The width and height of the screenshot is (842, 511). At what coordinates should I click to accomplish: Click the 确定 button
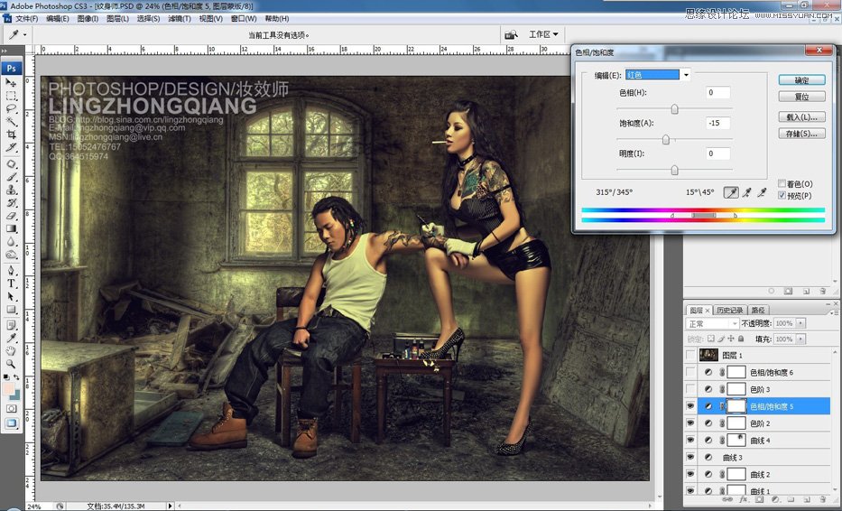(x=801, y=80)
